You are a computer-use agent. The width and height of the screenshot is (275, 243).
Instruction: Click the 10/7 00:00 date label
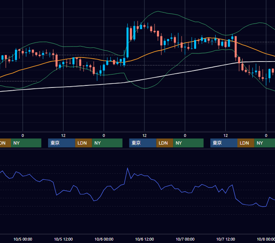[185, 239]
